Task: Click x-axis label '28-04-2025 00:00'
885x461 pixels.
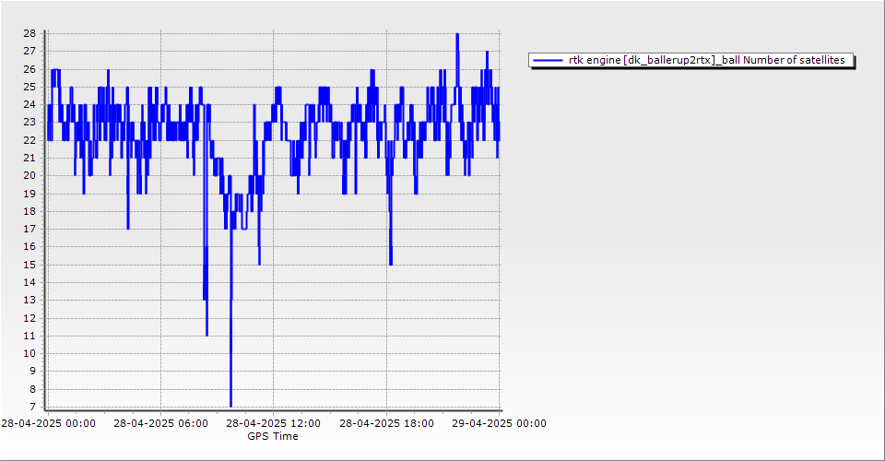Action: [x=49, y=423]
